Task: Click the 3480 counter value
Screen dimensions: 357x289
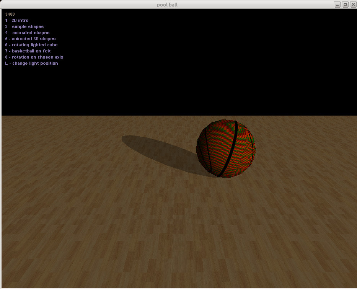Action: point(10,14)
